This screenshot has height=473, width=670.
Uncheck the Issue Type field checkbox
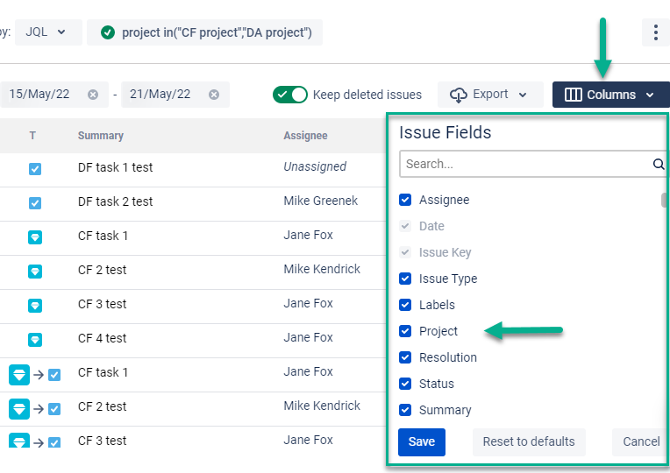[x=405, y=279]
